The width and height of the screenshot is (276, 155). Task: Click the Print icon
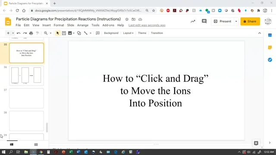(31, 33)
